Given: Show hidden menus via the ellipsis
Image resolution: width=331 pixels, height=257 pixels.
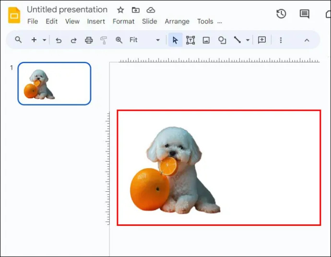Looking at the screenshot, I should (x=220, y=22).
